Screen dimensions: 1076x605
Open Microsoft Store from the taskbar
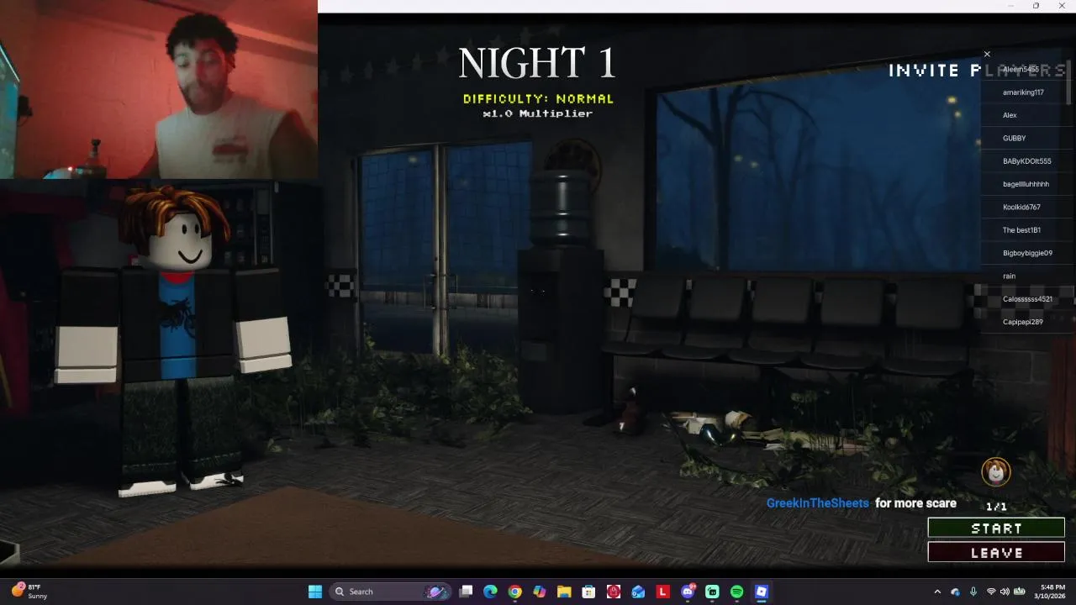click(x=588, y=592)
